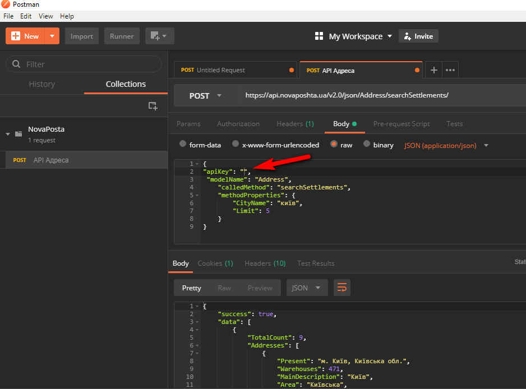This screenshot has height=389, width=526.
Task: Click the new collection folder icon
Action: [153, 105]
